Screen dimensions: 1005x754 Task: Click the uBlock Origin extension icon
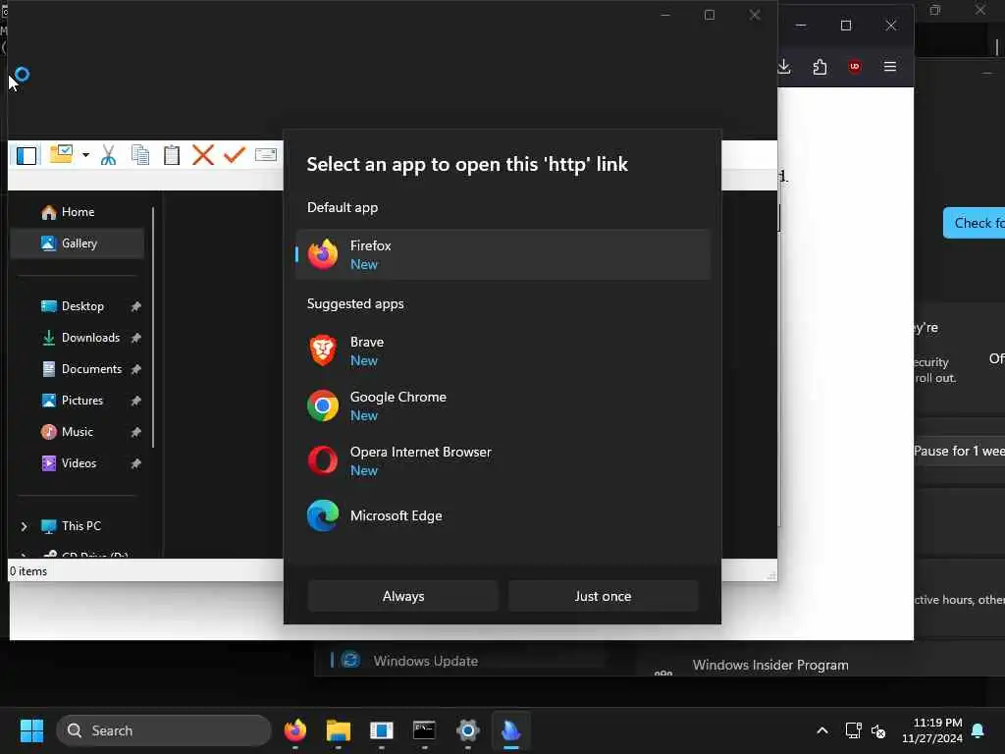[x=855, y=67]
